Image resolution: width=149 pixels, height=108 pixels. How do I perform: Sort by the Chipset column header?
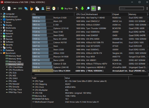(120, 14)
